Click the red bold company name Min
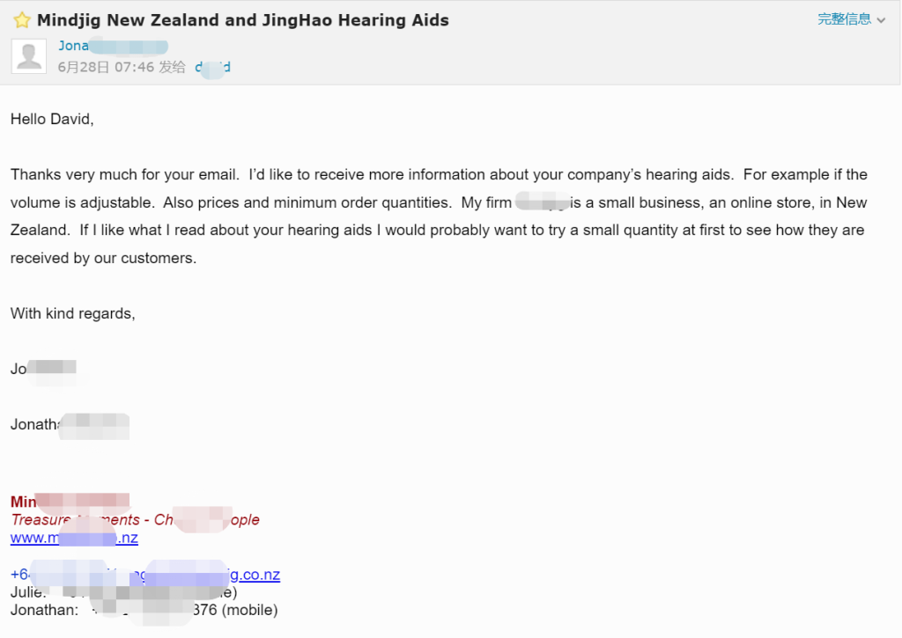The width and height of the screenshot is (902, 638). (x=70, y=502)
